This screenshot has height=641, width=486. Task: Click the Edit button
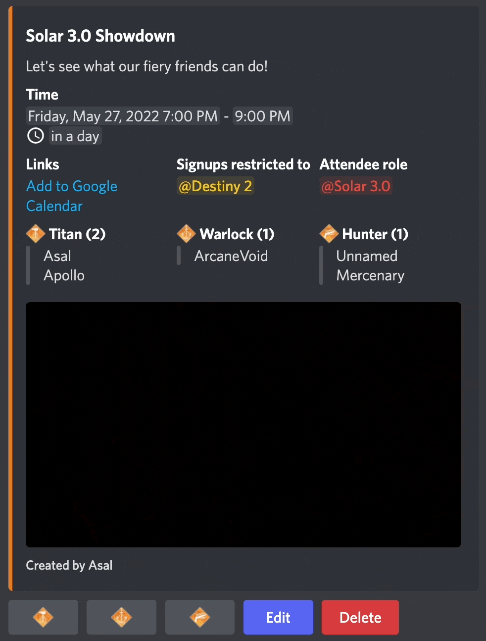pos(278,617)
